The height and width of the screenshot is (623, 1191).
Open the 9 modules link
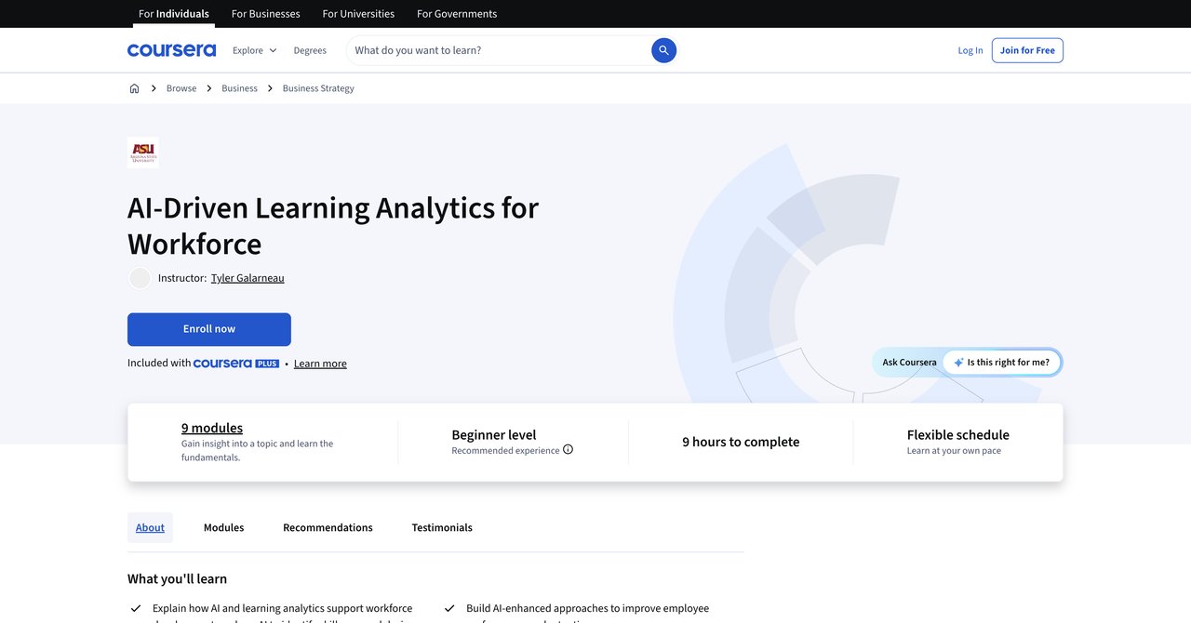point(212,428)
